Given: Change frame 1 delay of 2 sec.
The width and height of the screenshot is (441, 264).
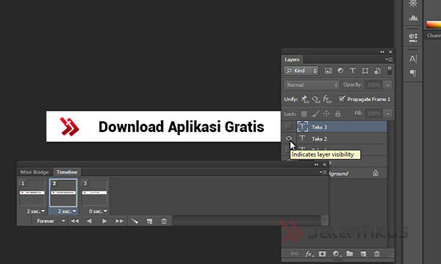Looking at the screenshot, I should [36, 211].
